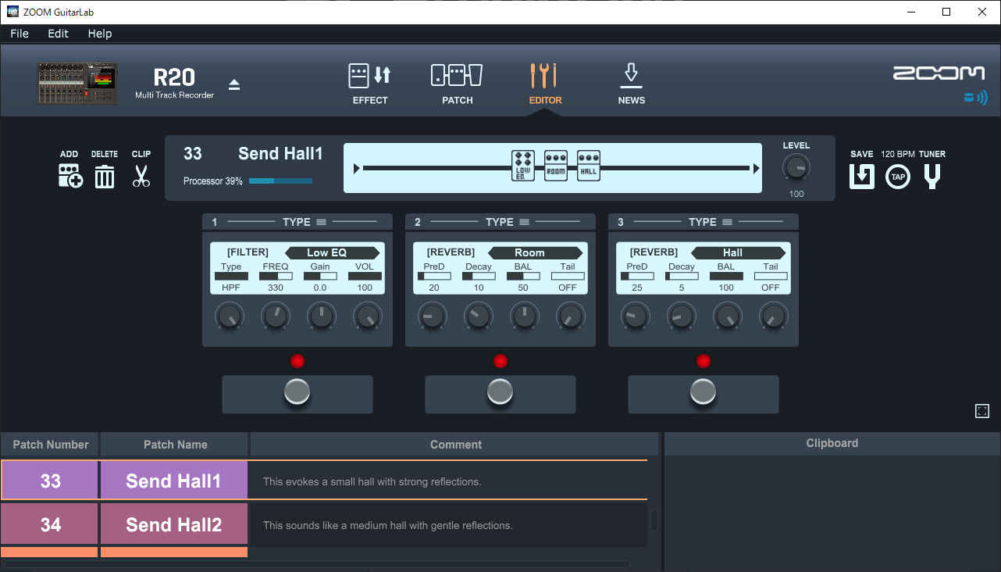Select the Low EQ pedal in chain
The height and width of the screenshot is (572, 1001).
tap(524, 166)
